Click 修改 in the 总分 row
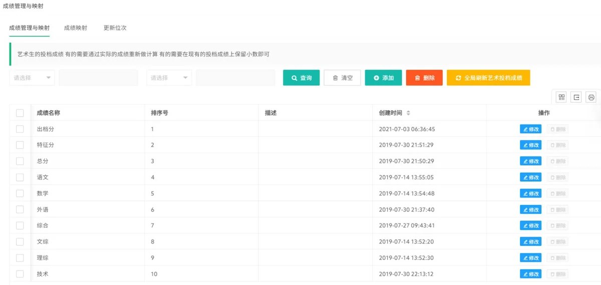This screenshot has width=601, height=285. pos(531,161)
